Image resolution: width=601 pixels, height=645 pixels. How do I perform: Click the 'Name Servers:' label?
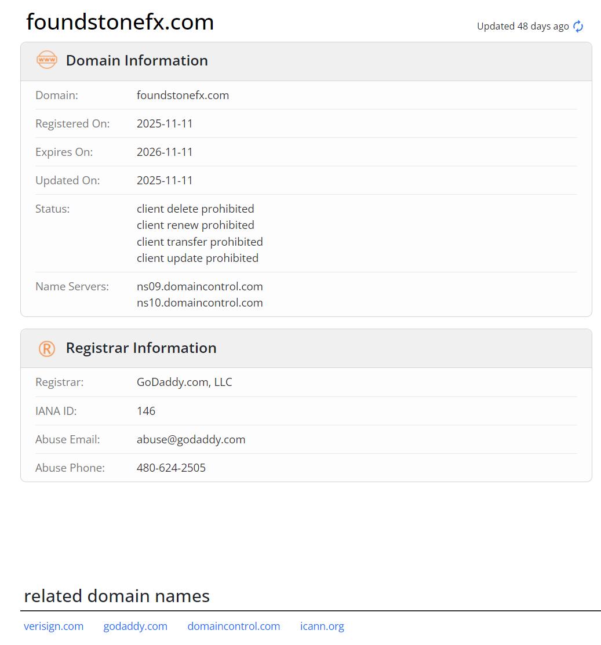(x=72, y=286)
